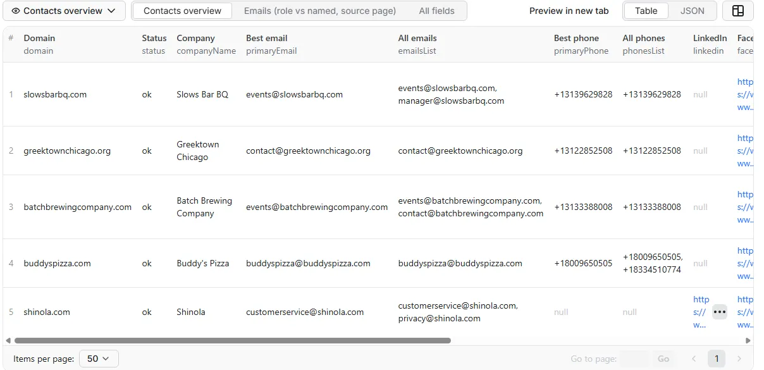Go to the previous page arrow
The image size is (764, 370).
694,359
